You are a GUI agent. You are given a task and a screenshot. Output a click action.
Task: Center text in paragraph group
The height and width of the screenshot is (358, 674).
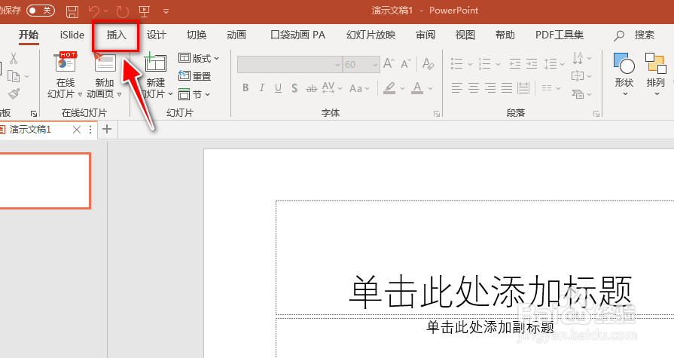coord(473,87)
